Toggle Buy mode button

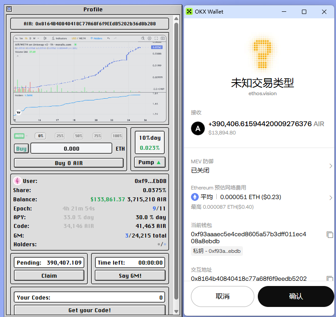pos(21,148)
